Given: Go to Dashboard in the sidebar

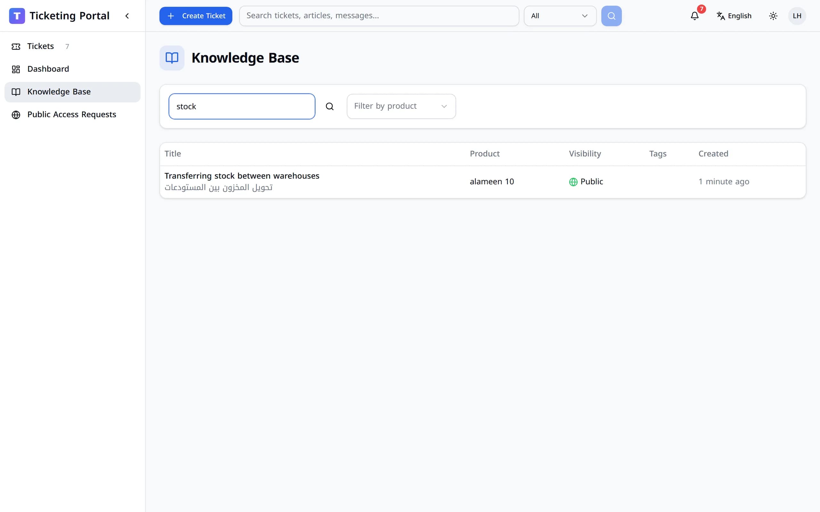Looking at the screenshot, I should [x=72, y=69].
